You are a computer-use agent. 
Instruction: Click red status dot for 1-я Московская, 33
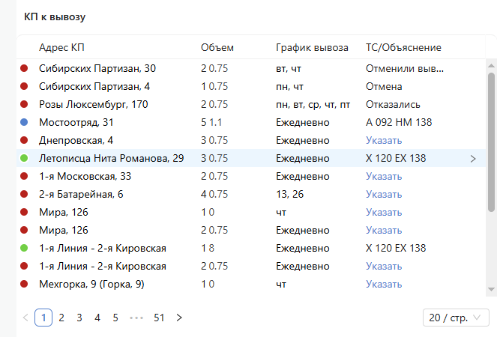pyautogui.click(x=24, y=176)
